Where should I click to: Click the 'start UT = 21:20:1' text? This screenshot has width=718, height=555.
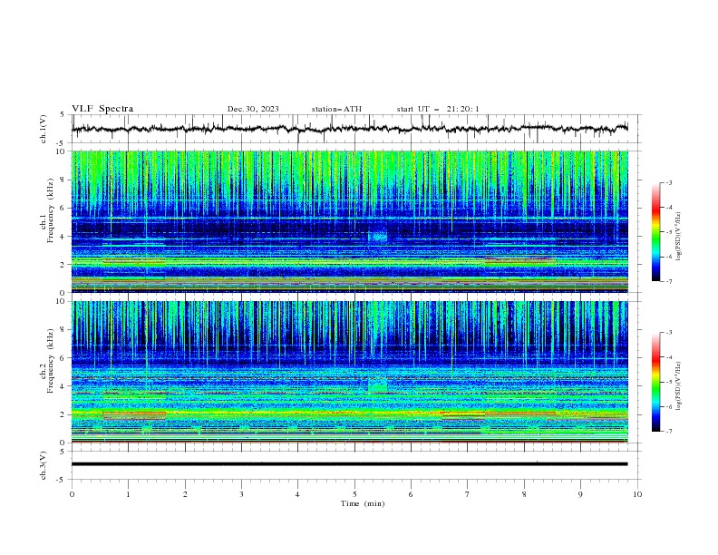pos(438,109)
